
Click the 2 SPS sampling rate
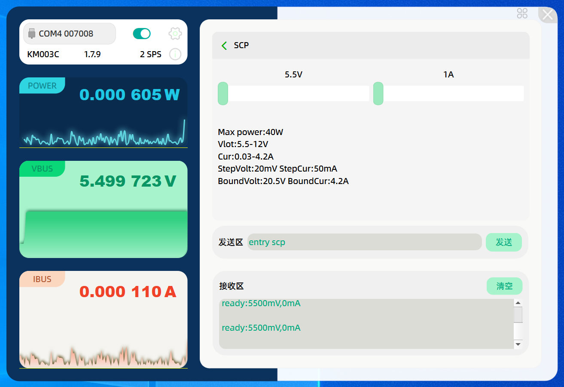(151, 54)
